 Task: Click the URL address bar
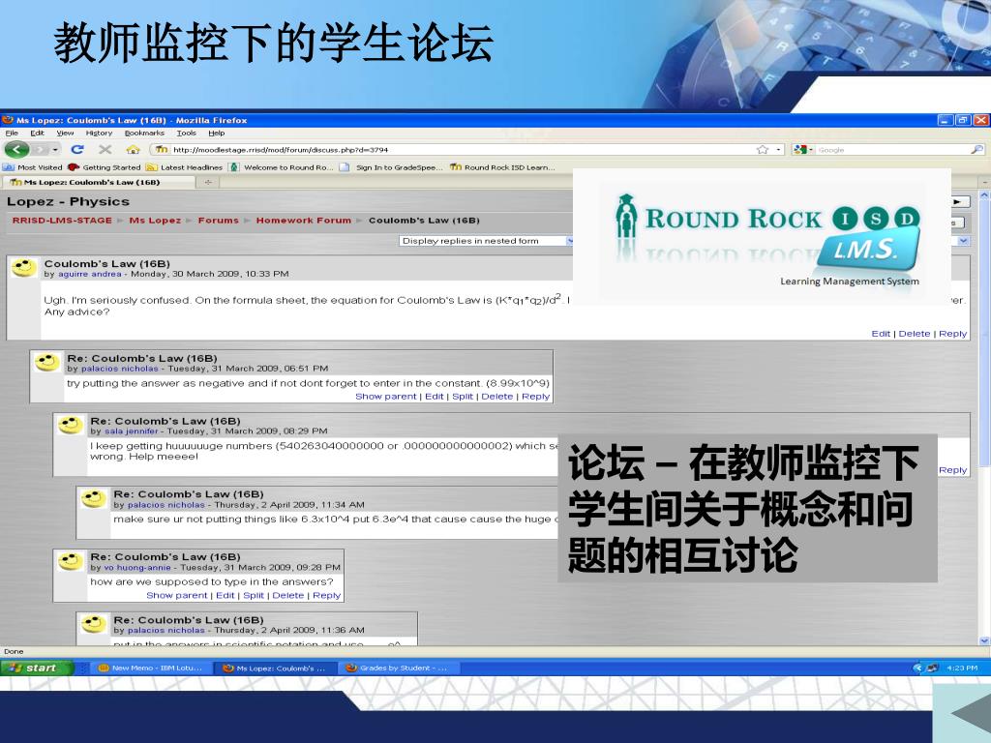pos(455,150)
